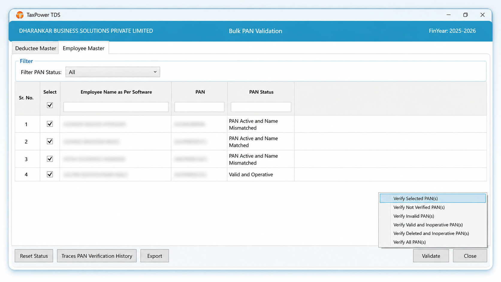Click the Export button
Viewport: 501px width, 282px height.
click(155, 256)
